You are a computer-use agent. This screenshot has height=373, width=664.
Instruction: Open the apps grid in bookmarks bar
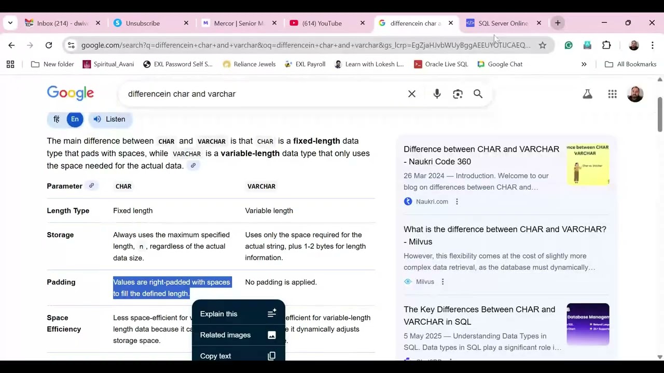click(x=10, y=64)
